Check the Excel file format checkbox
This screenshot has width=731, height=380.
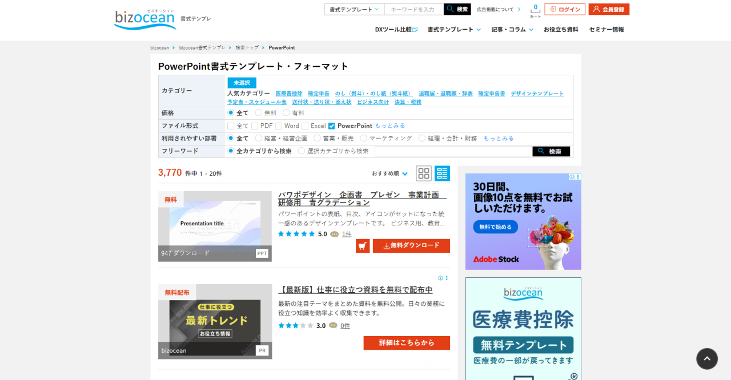tap(305, 126)
